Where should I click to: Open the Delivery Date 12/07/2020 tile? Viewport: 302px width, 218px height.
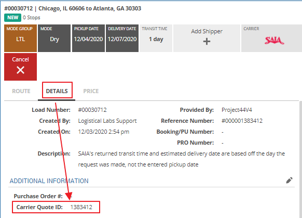[122, 38]
